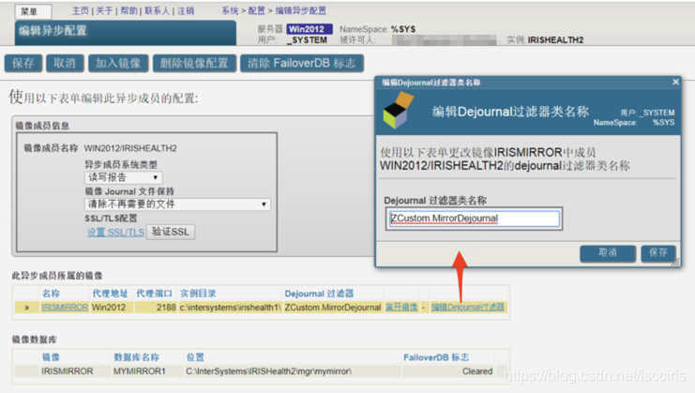This screenshot has height=393, width=695.
Task: Open the 镜像 Journal 文件保持 dropdown
Action: pyautogui.click(x=177, y=204)
